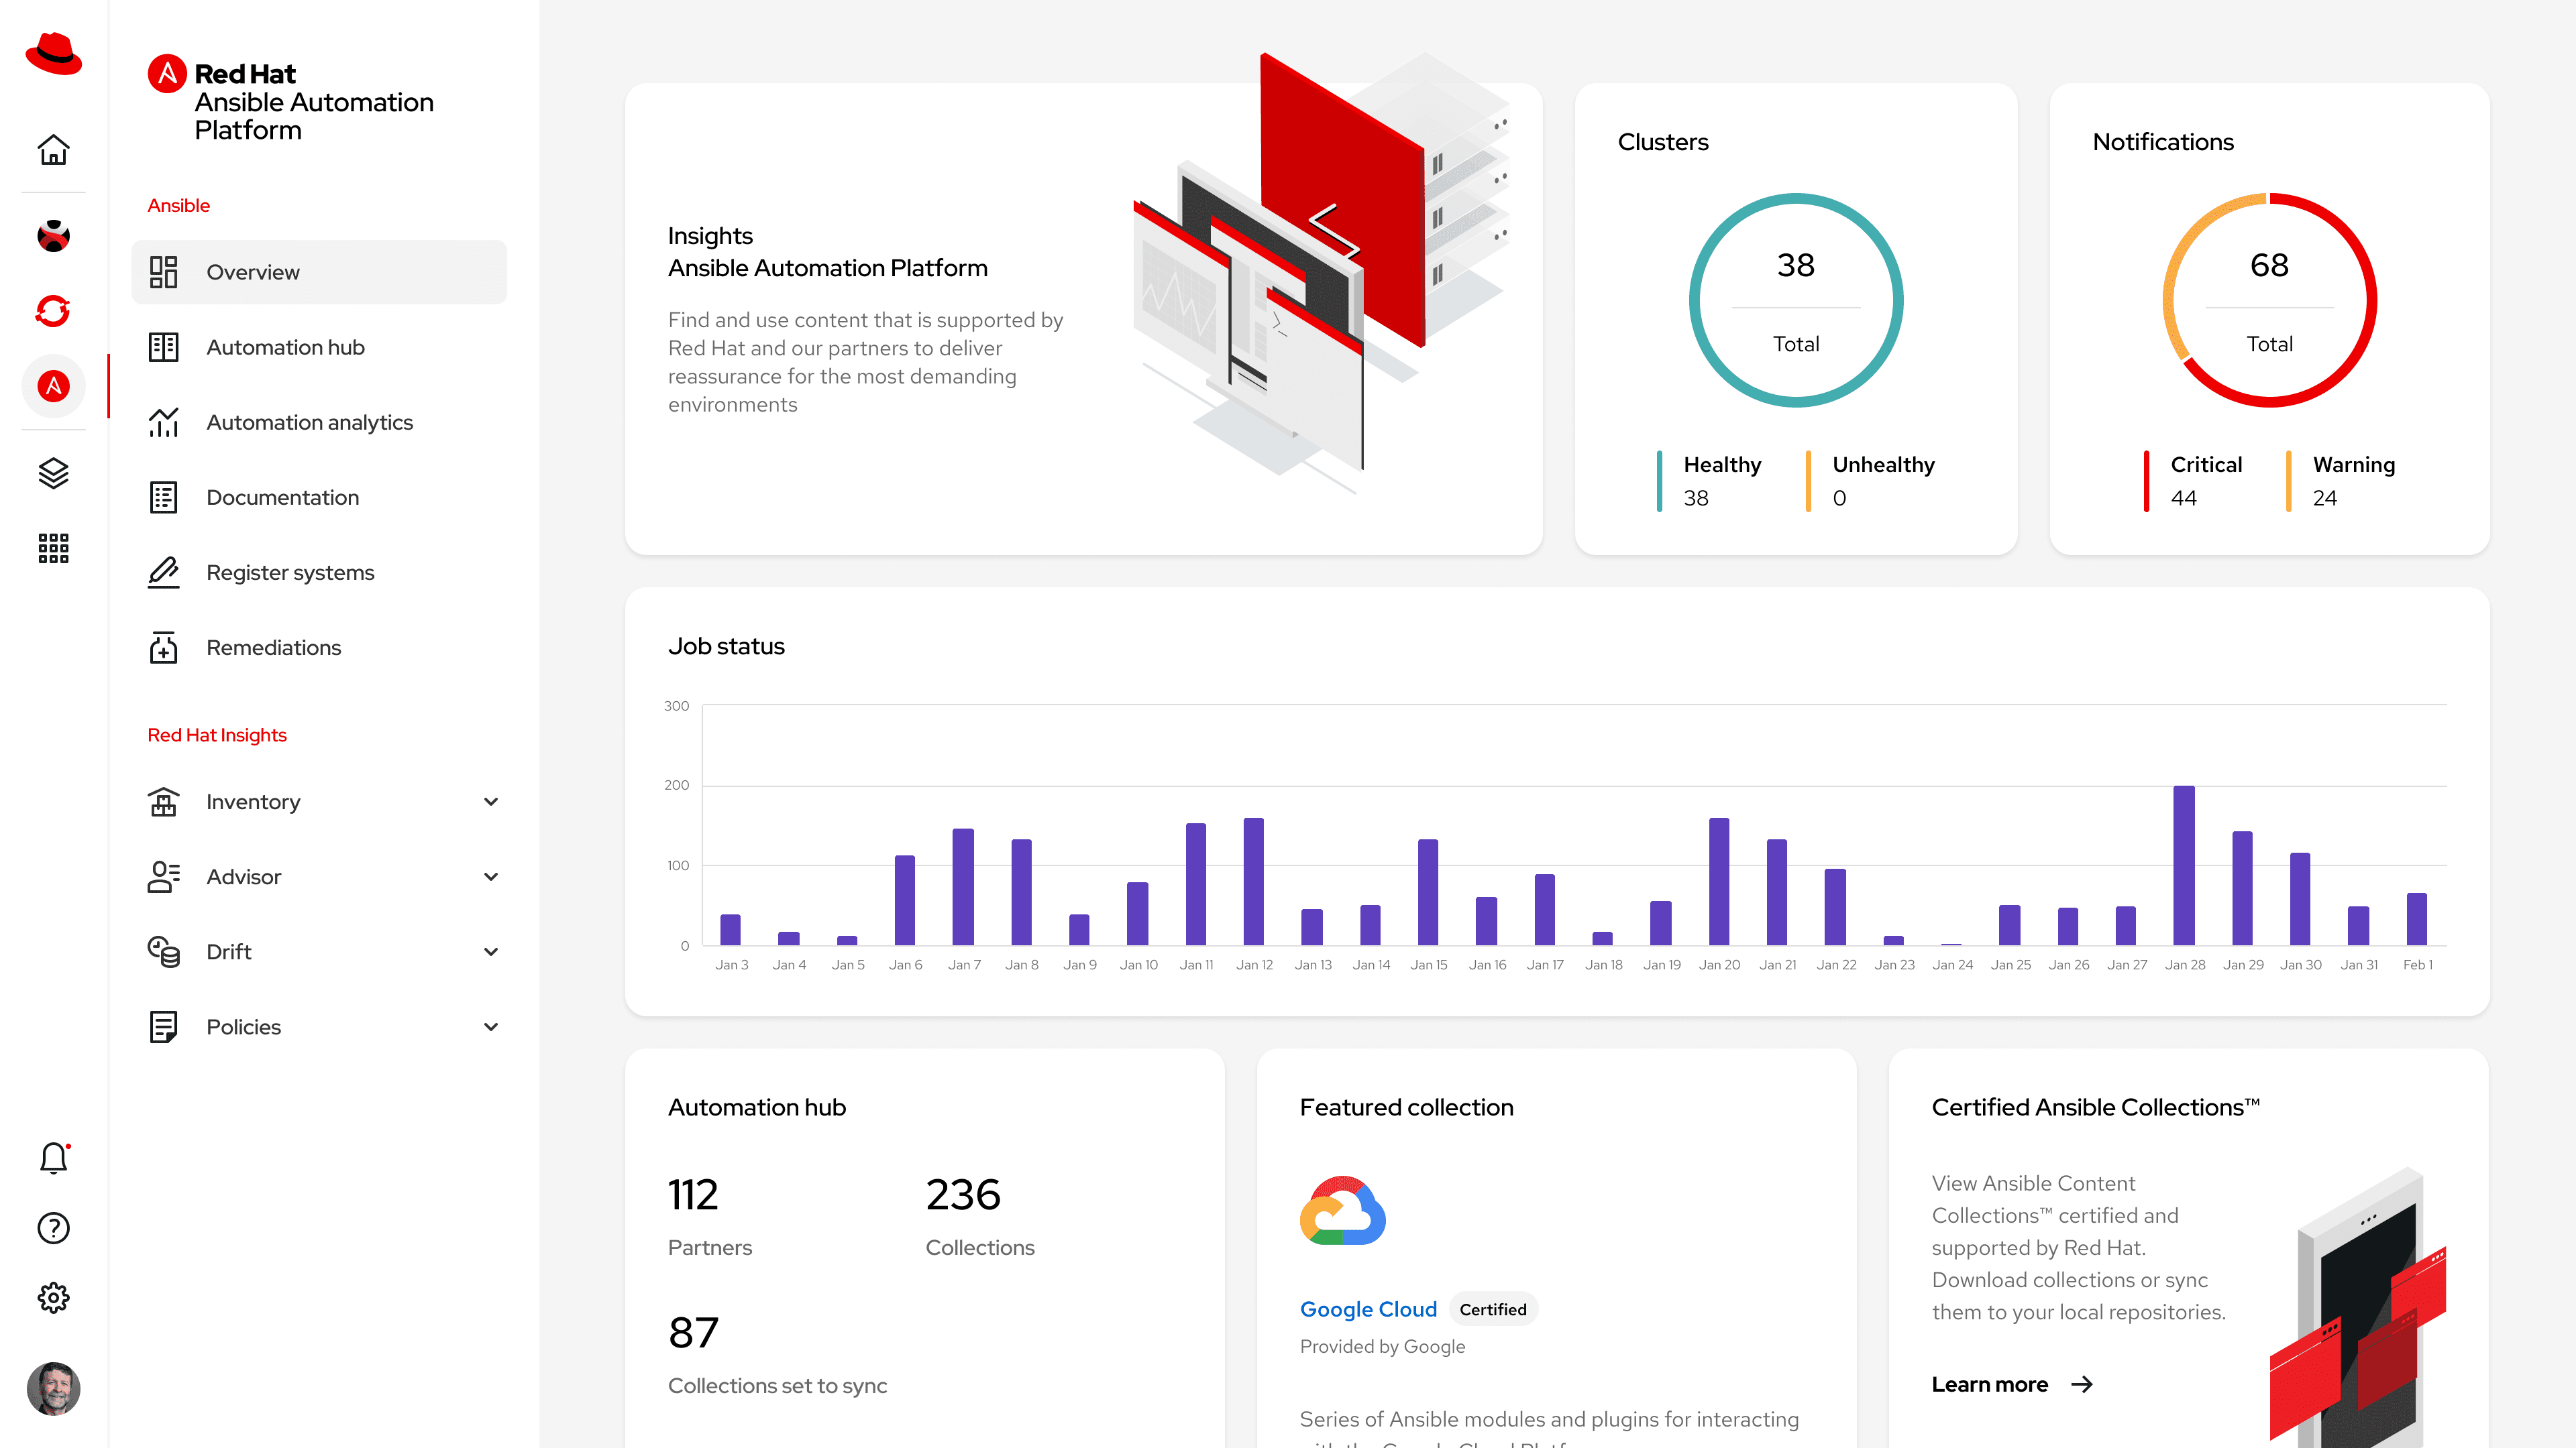Click the Feb 1 axis label
2576x1448 pixels.
pyautogui.click(x=2417, y=965)
